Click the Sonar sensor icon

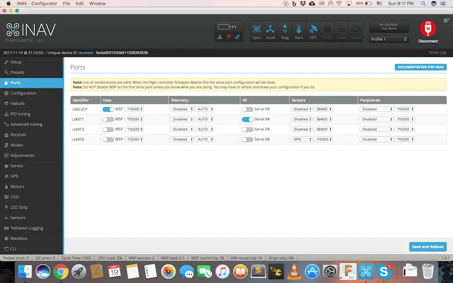341,31
